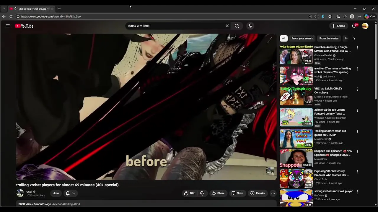The image size is (378, 212).
Task: Open the YouTube hamburger guide menu
Action: tap(8, 26)
